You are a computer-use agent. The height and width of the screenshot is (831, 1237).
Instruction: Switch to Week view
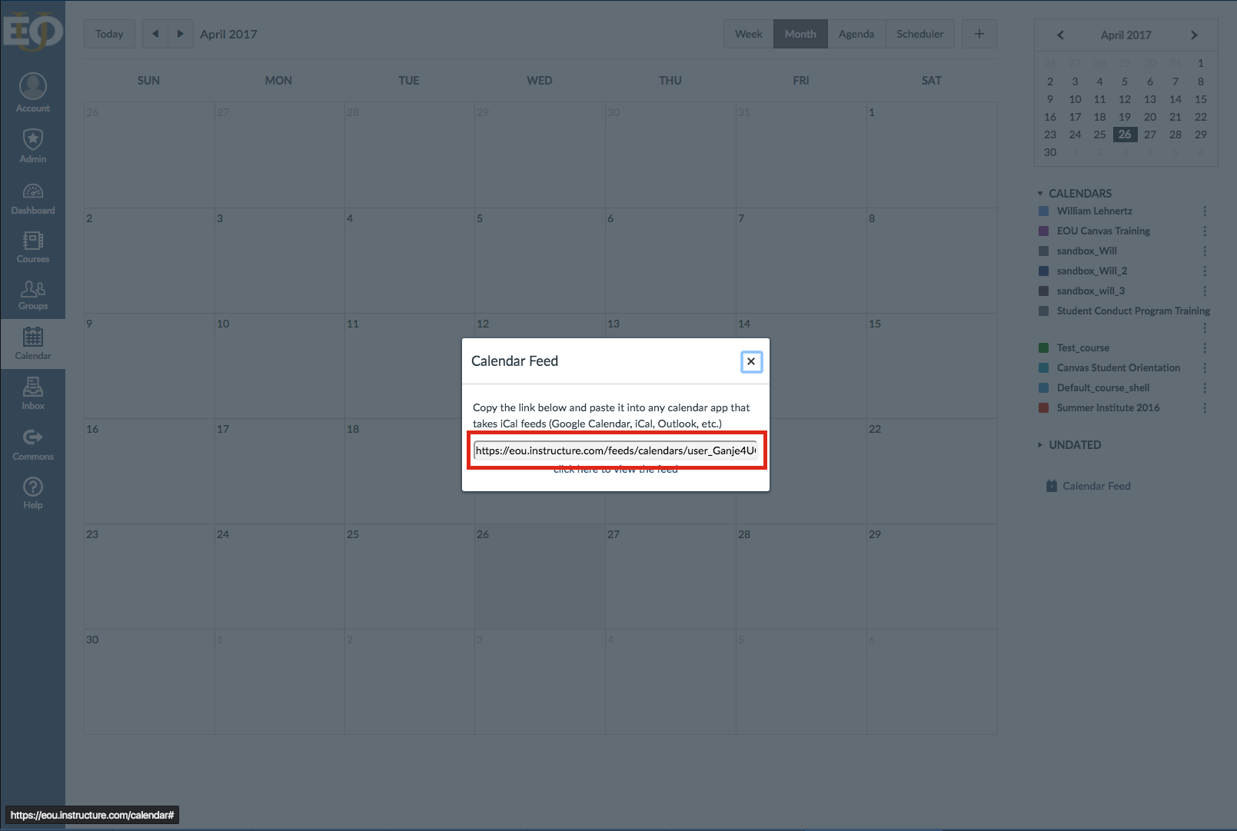click(748, 34)
